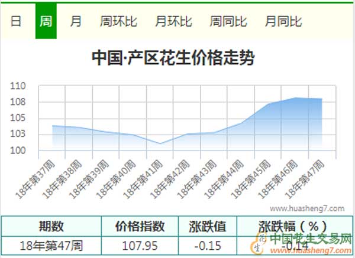The image size is (355, 258).
Task: Select the 周同比 tab
Action: pyautogui.click(x=228, y=22)
